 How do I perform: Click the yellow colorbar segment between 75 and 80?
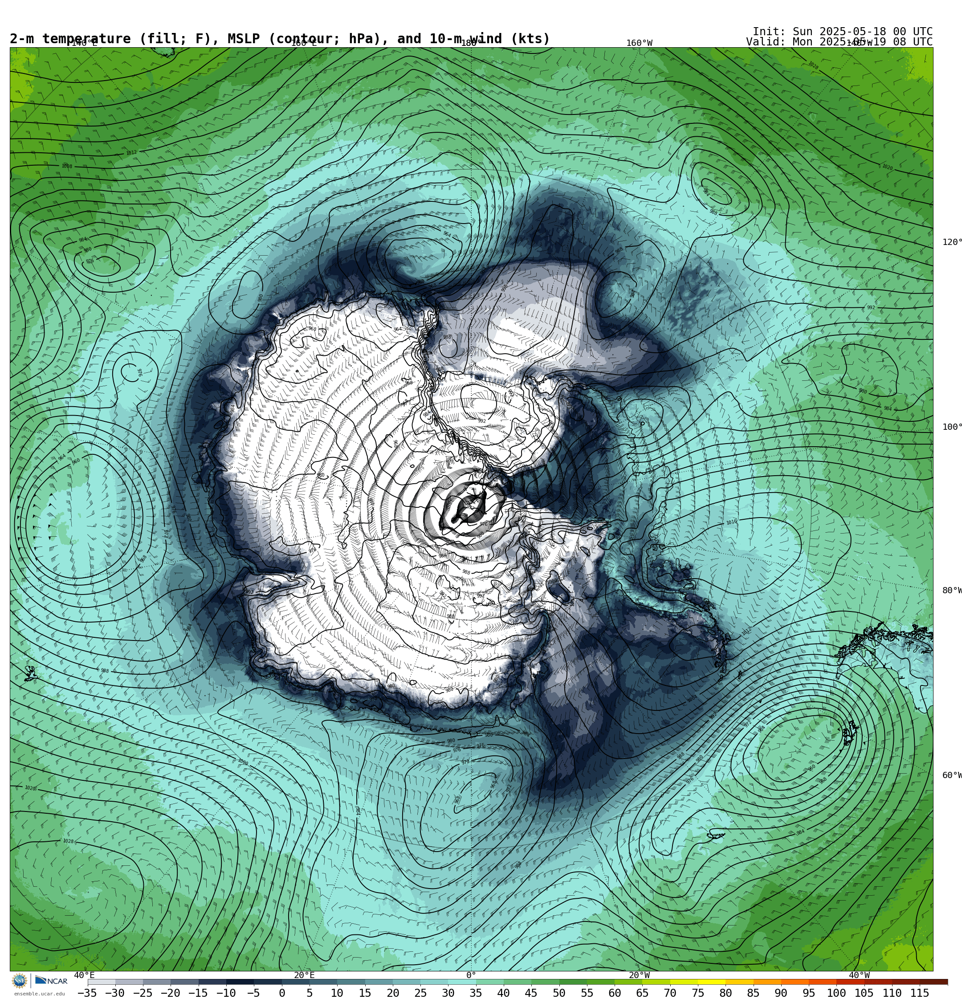pyautogui.click(x=711, y=982)
